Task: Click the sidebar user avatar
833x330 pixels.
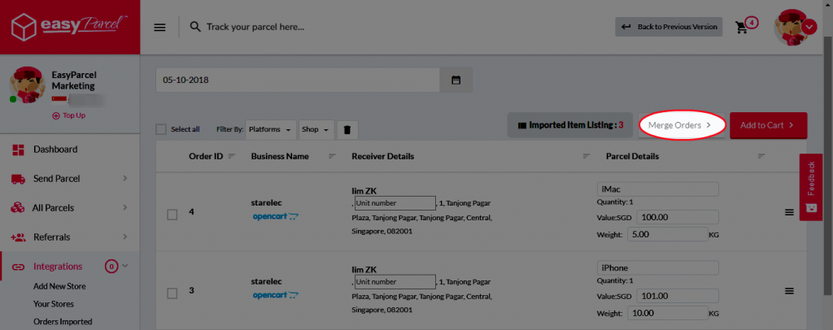Action: click(27, 85)
